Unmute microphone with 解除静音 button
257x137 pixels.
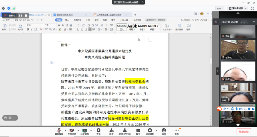[x=59, y=131]
